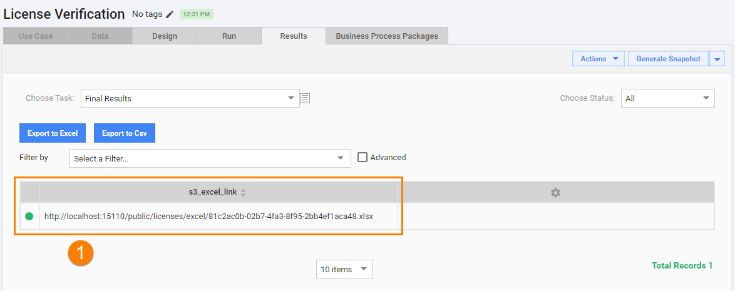Click orange step marker number 1
735x291 pixels.
81,253
